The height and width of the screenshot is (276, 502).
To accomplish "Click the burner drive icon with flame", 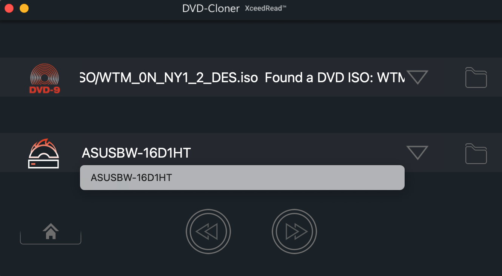I will coord(44,153).
